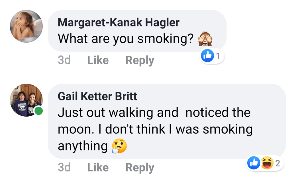
Task: Click the "What are you smoking?" comment text
Action: pos(126,39)
